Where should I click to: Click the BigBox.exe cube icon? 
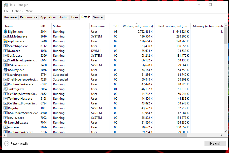click(5, 31)
